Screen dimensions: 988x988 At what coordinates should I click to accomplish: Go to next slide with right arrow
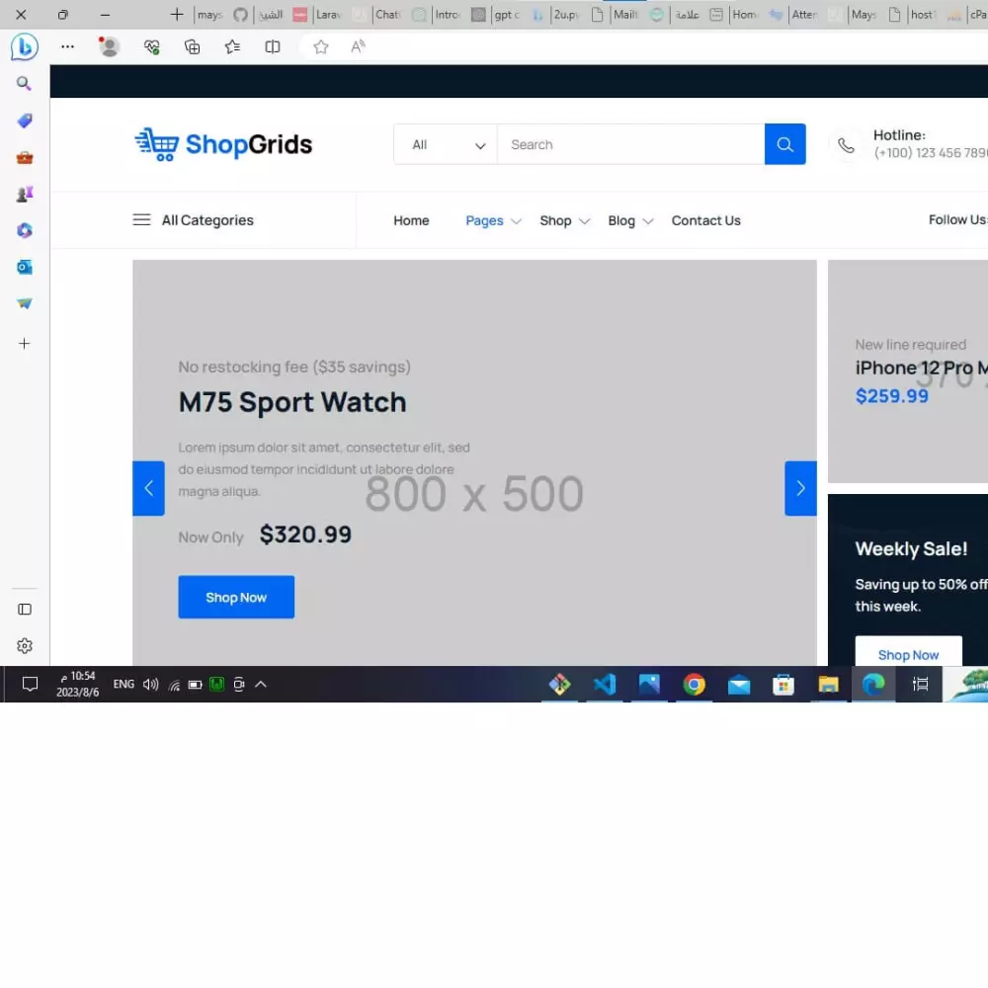pyautogui.click(x=800, y=488)
